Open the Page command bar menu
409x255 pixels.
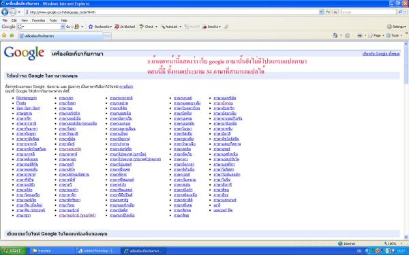pyautogui.click(x=376, y=35)
